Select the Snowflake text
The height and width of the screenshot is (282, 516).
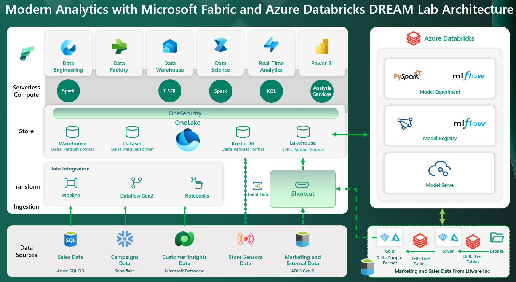pos(125,271)
